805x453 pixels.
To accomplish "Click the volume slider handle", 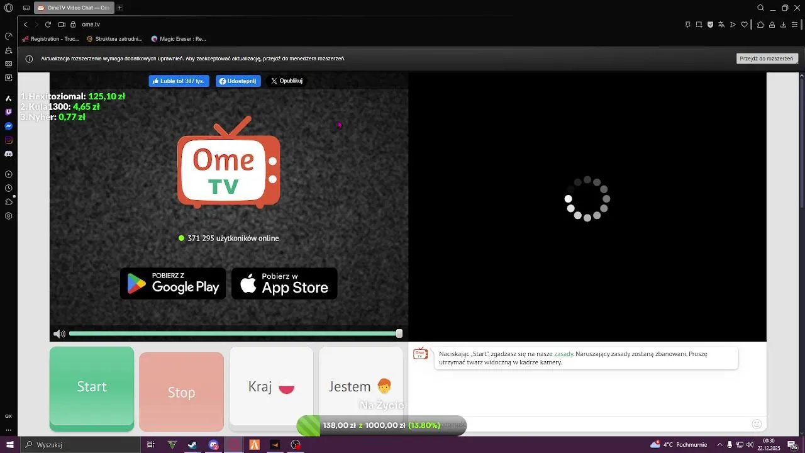I will [x=399, y=334].
